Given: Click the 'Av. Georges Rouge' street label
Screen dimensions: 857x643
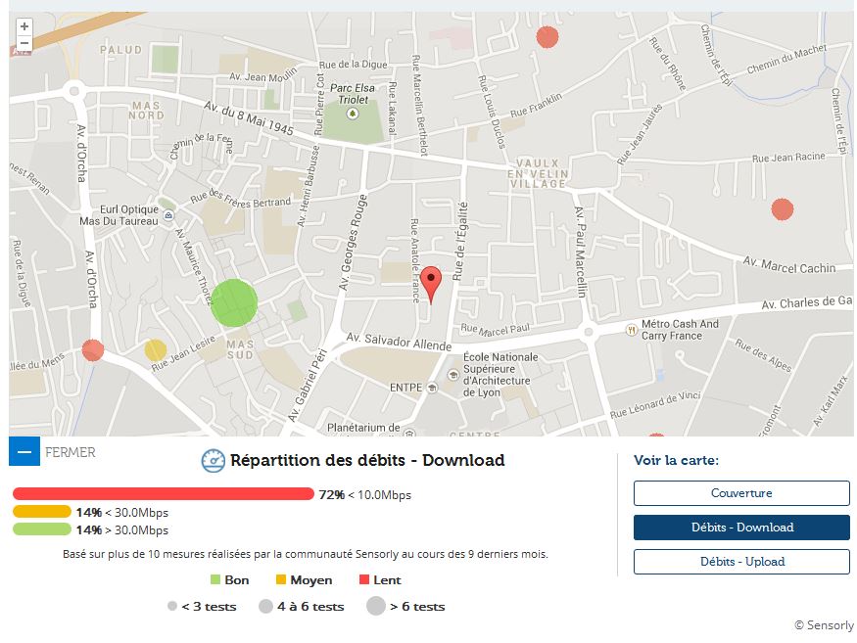Looking at the screenshot, I should [x=353, y=242].
